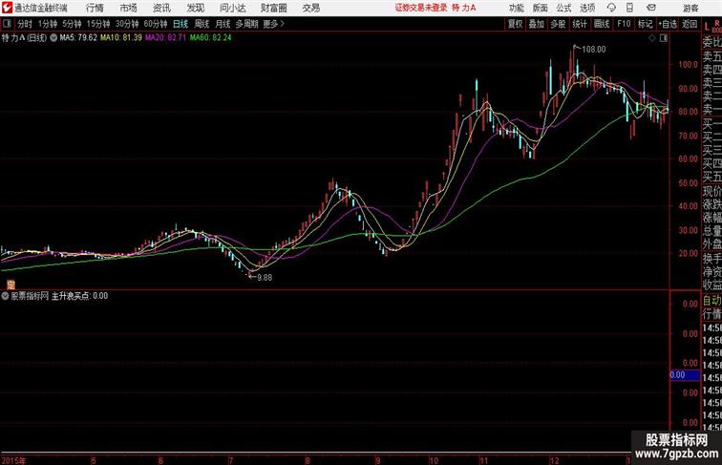Open the 发现 menu

[195, 8]
